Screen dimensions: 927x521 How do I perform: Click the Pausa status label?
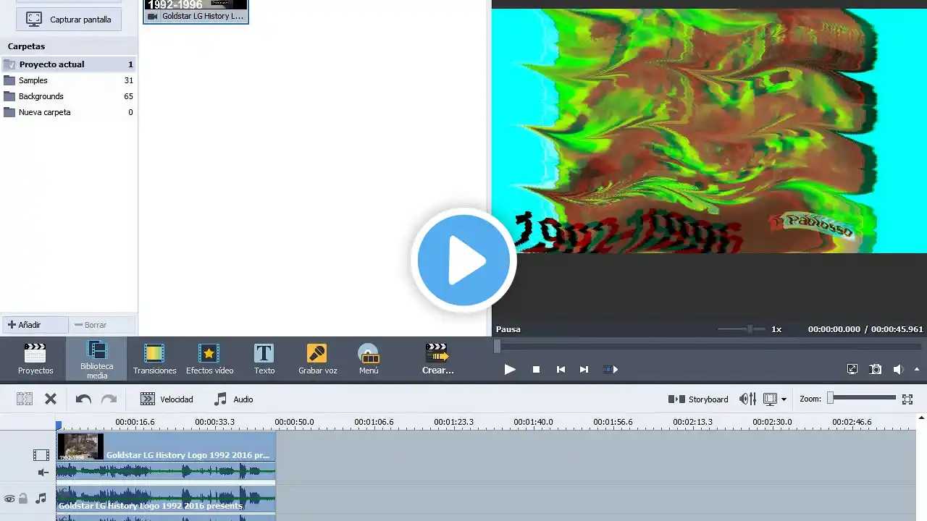click(508, 329)
